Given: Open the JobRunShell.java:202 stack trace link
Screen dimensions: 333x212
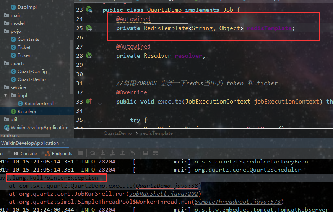Looking at the screenshot, I should [x=164, y=194].
